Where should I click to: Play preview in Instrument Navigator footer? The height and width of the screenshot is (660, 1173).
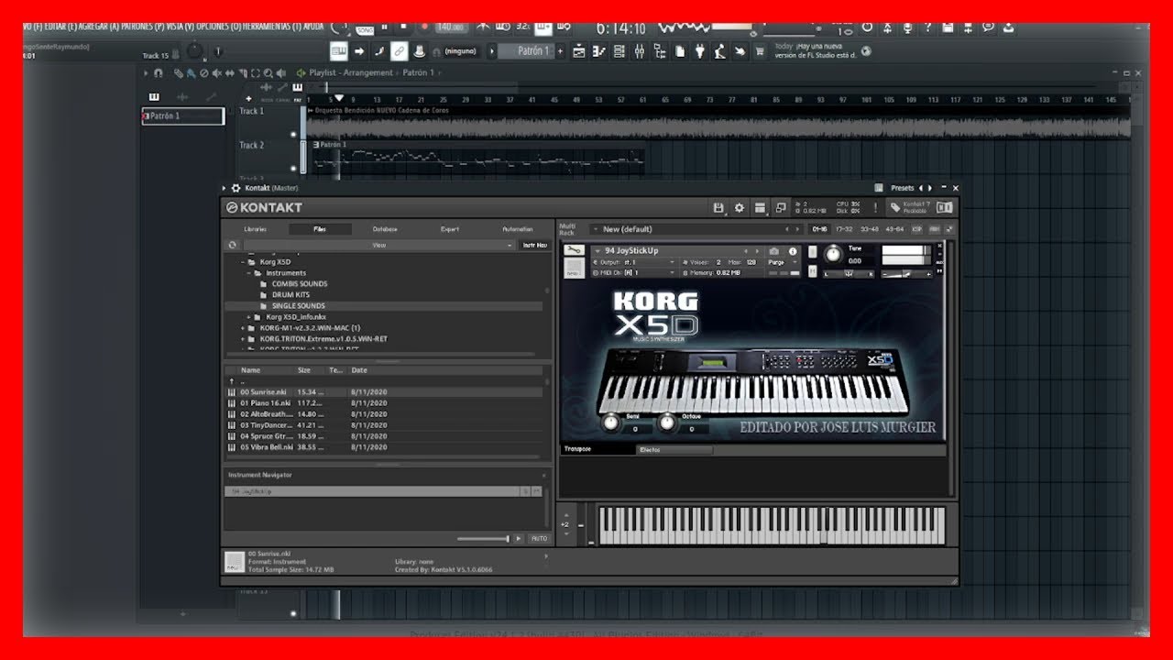tap(519, 538)
